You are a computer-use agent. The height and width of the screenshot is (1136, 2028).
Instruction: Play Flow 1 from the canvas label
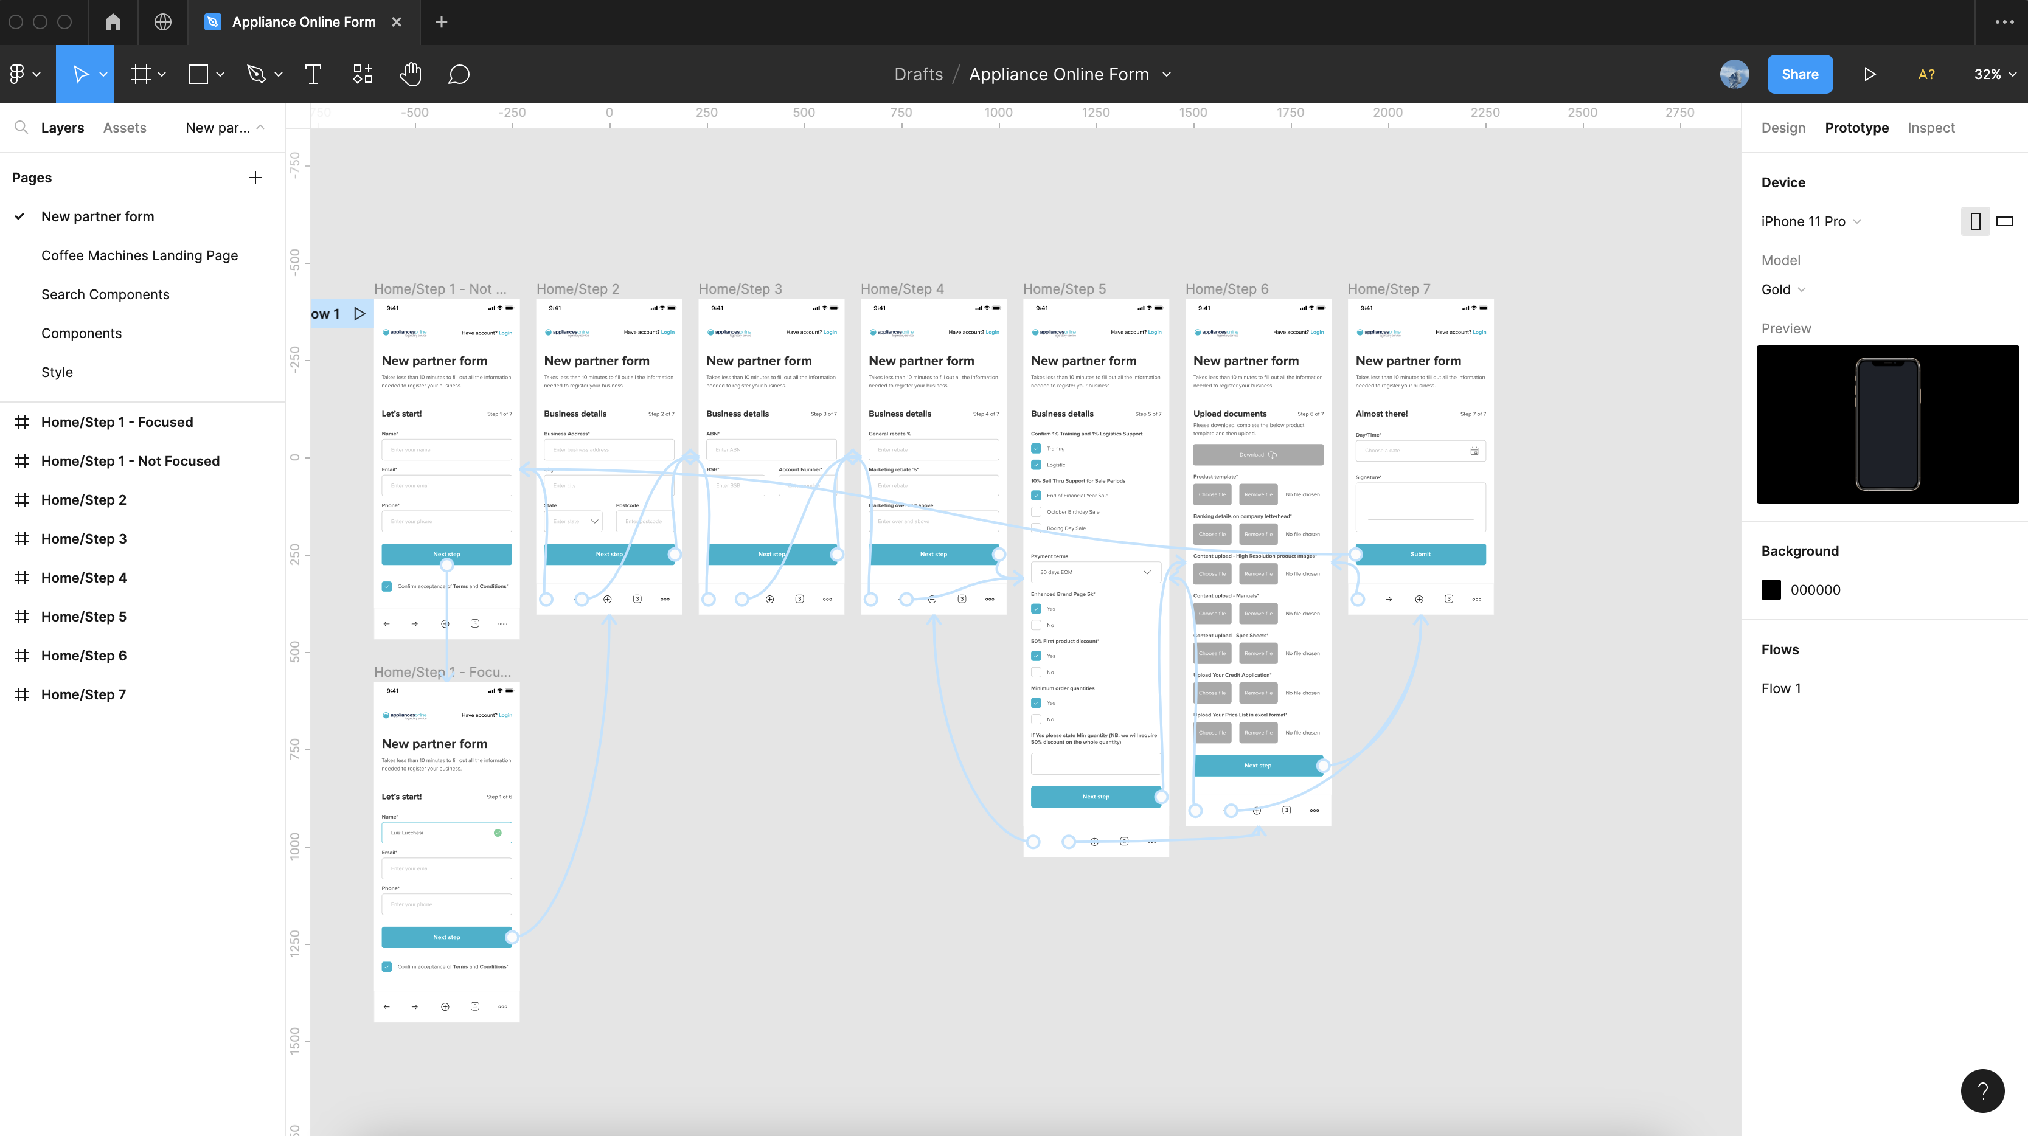pos(359,314)
